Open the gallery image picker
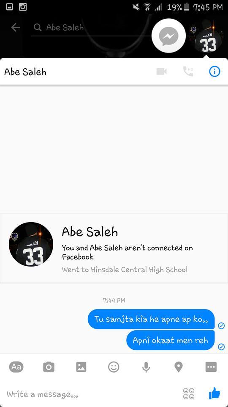The height and width of the screenshot is (407, 228). 81,367
